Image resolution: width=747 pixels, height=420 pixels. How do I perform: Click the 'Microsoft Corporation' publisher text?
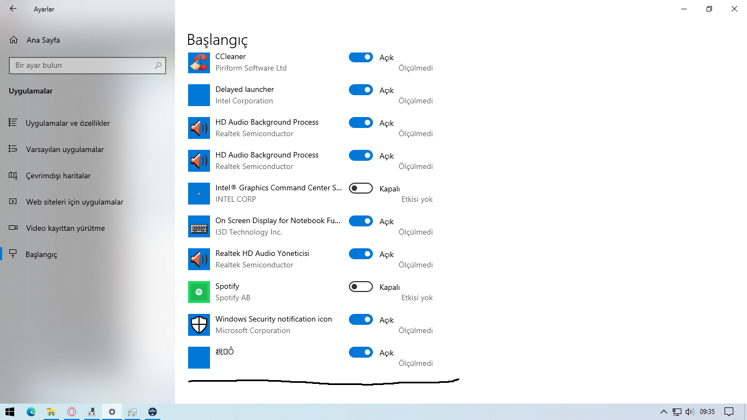253,330
